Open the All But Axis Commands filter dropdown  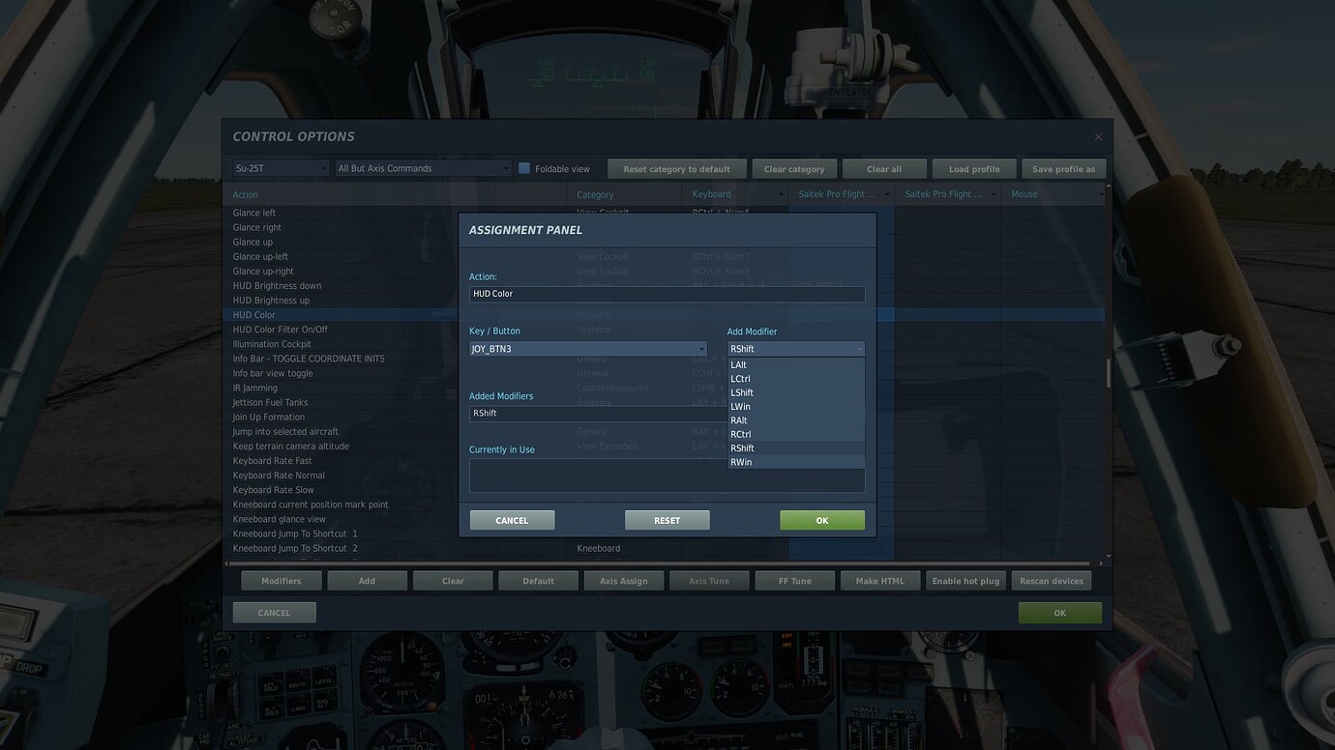[x=421, y=167]
